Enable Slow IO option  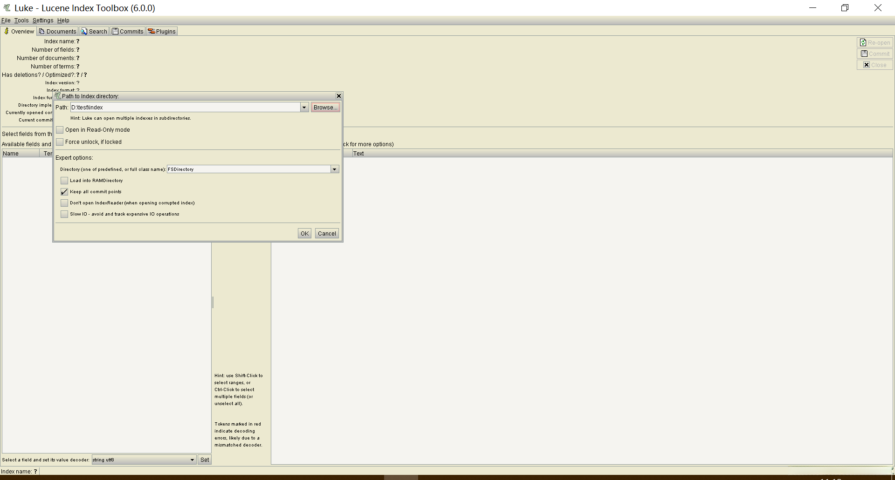[64, 214]
